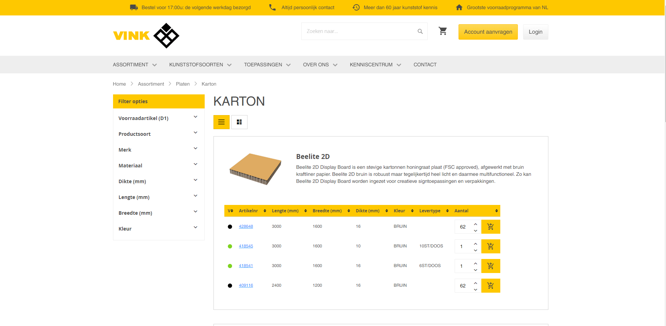Sort table by Kleur column

(403, 211)
